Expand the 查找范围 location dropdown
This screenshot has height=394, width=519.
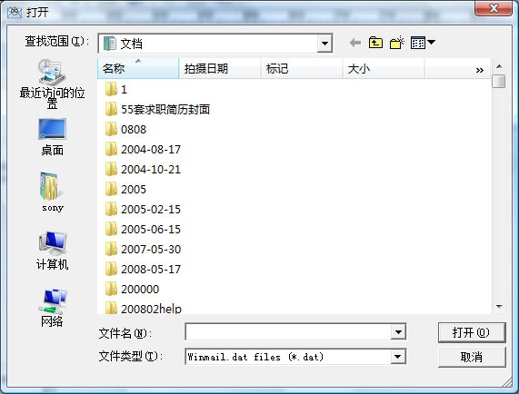[x=324, y=44]
